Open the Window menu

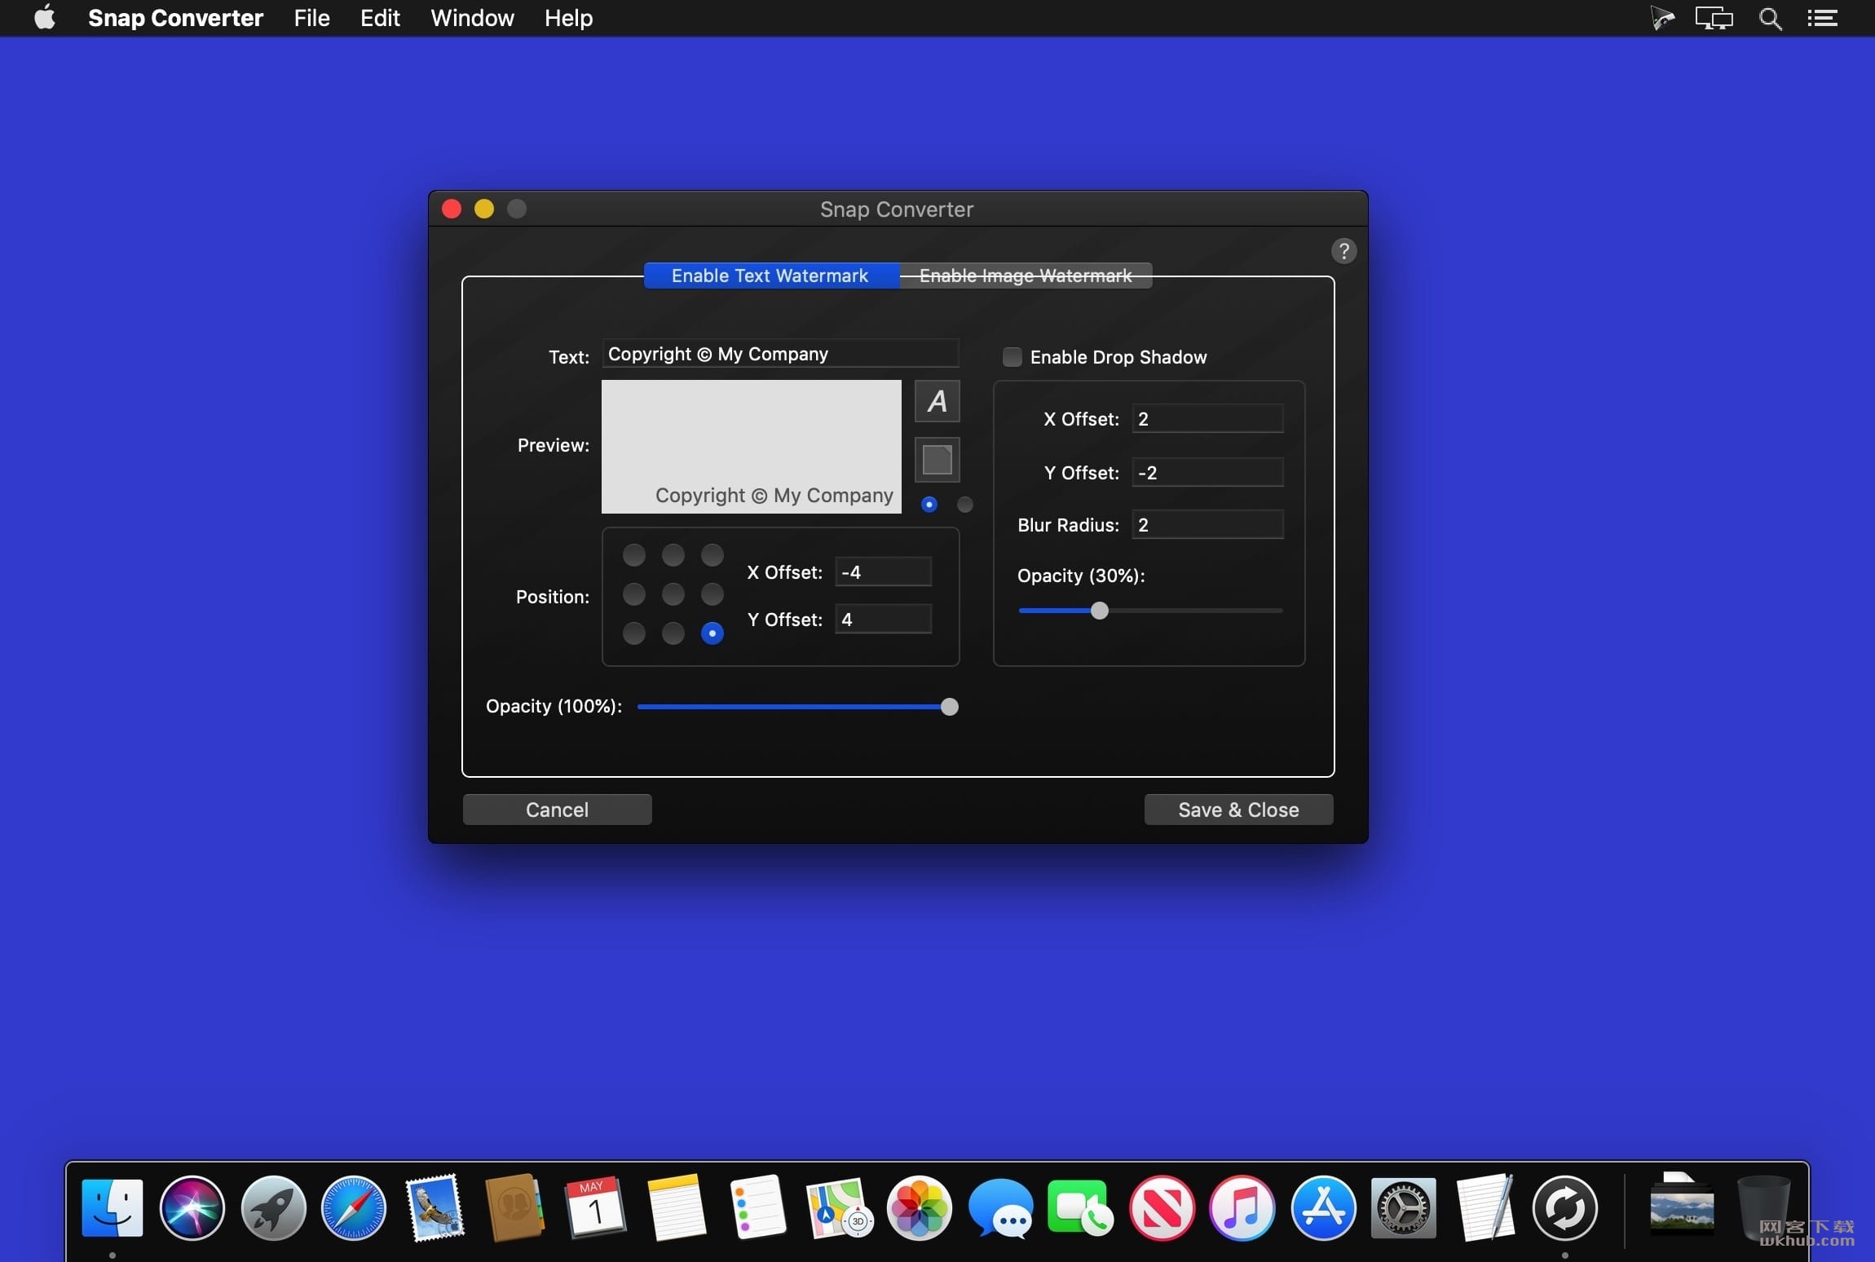tap(472, 18)
